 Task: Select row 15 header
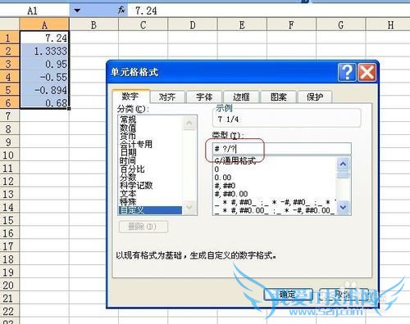10,220
